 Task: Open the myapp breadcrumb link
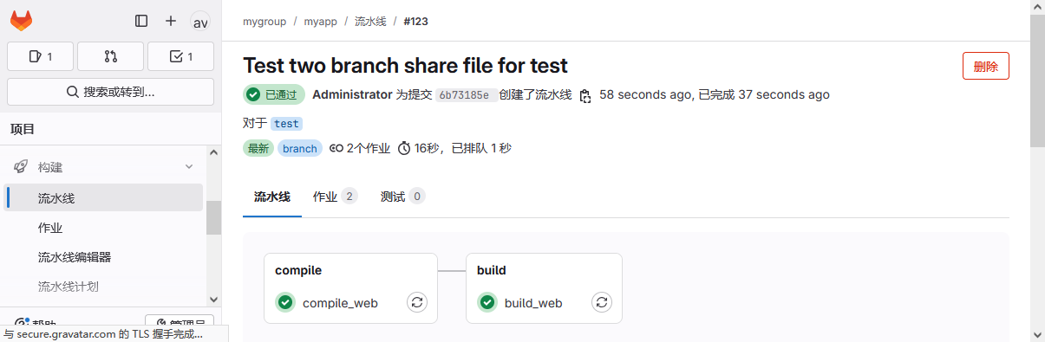[x=320, y=21]
